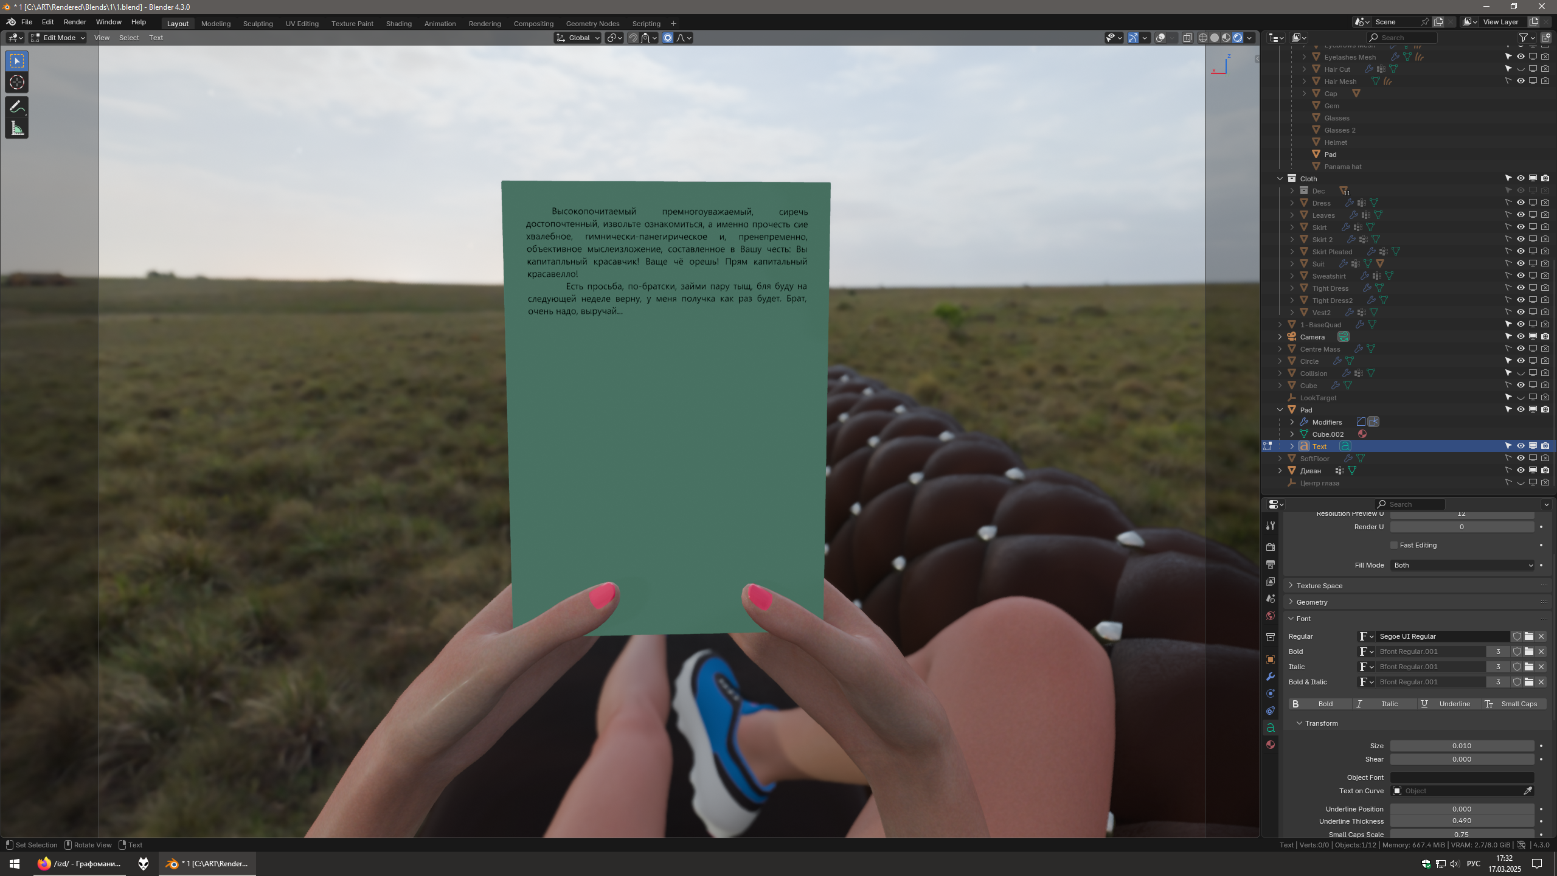
Task: Toggle proportional editing button
Action: (x=668, y=38)
